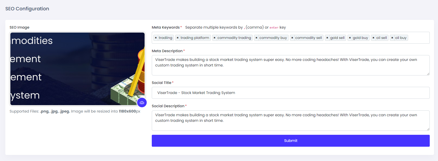Grab the Social Description resize handle
This screenshot has width=438, height=161.
tap(428, 129)
